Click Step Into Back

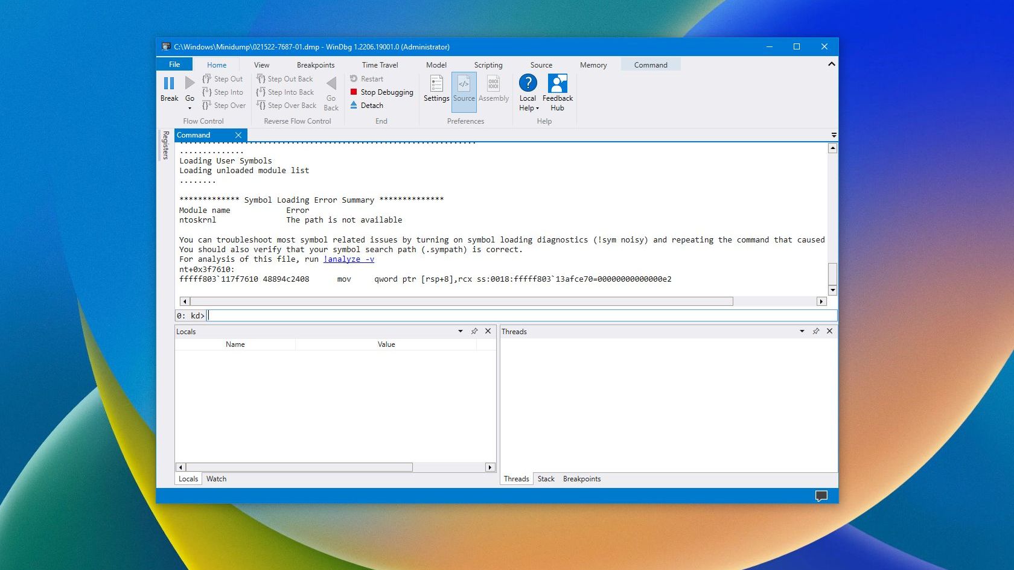(x=285, y=92)
